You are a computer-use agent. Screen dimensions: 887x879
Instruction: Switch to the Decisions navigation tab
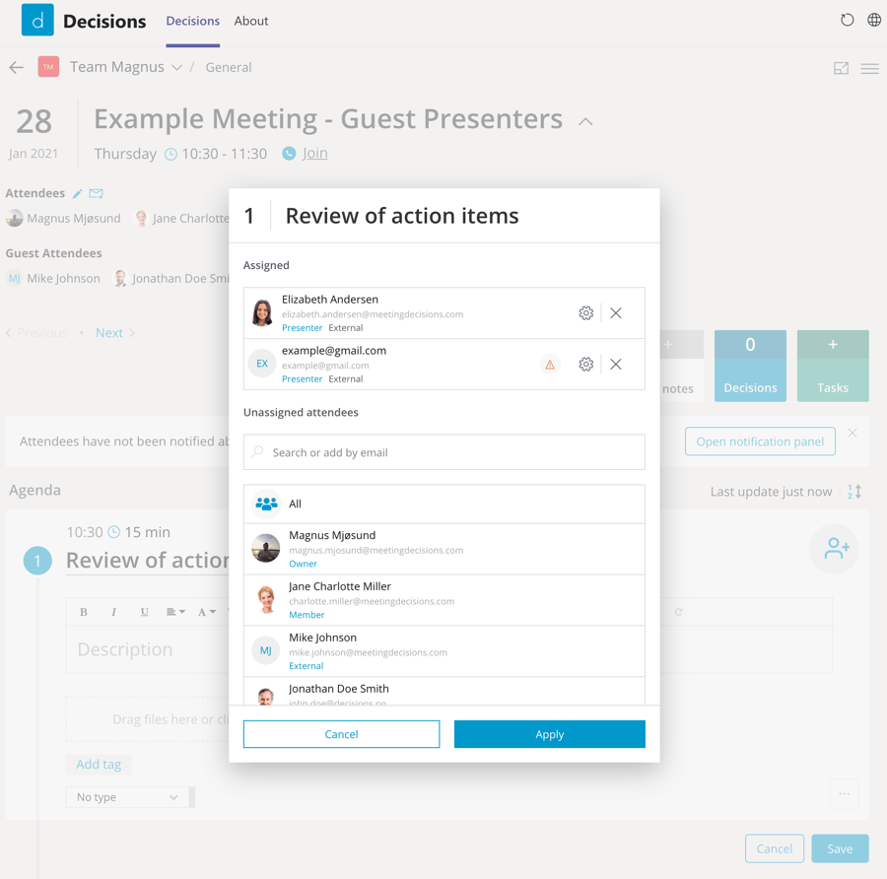(x=192, y=21)
